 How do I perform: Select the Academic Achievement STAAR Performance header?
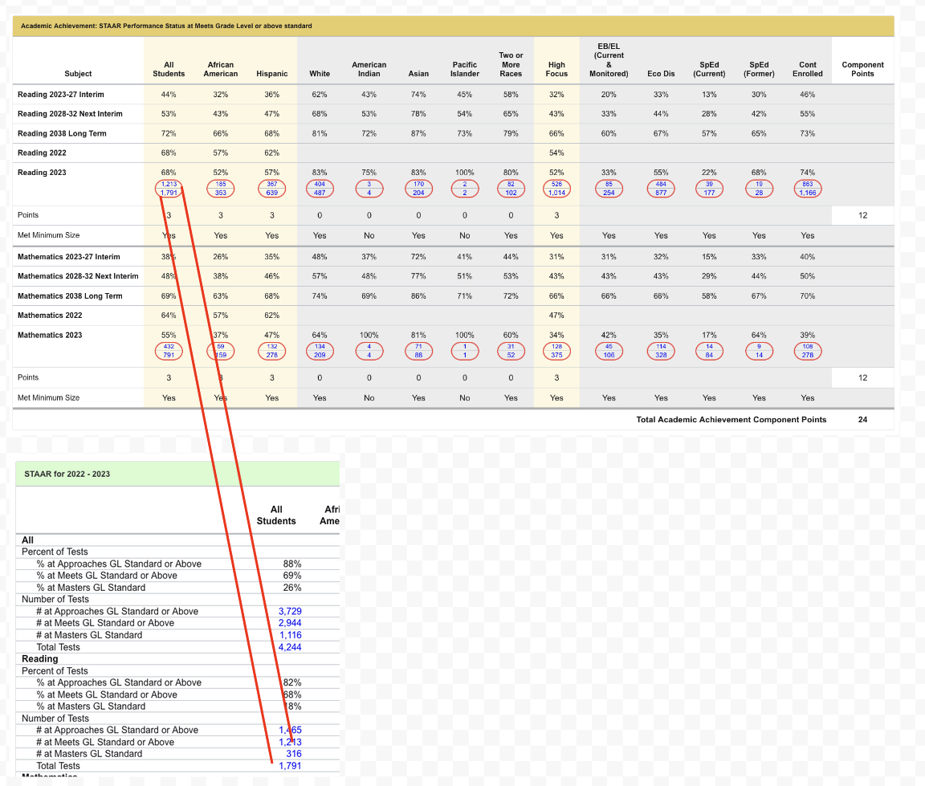pos(166,26)
